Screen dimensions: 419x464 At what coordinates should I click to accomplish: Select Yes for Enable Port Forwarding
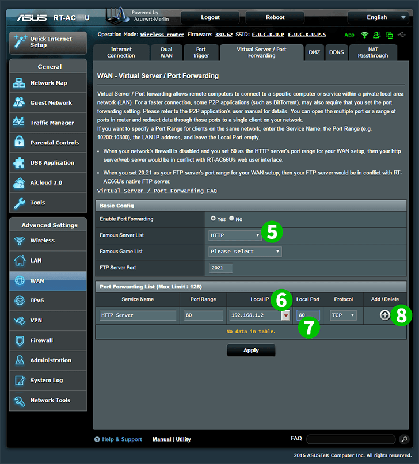213,218
